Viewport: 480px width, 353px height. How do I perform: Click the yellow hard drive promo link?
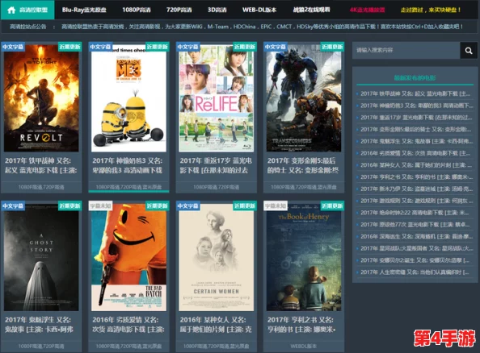[431, 10]
